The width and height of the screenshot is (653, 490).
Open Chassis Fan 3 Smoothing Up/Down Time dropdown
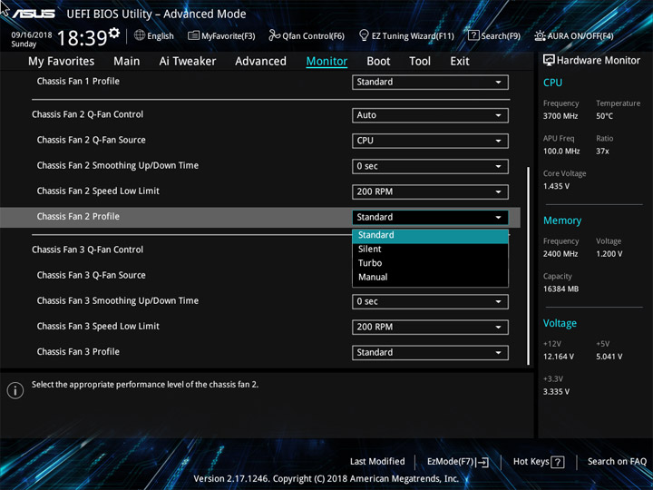pos(430,301)
